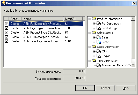Uncheck the ASM.City.Region.Transaction summary checkbox
Screen dimensions: 138x95
(6, 28)
